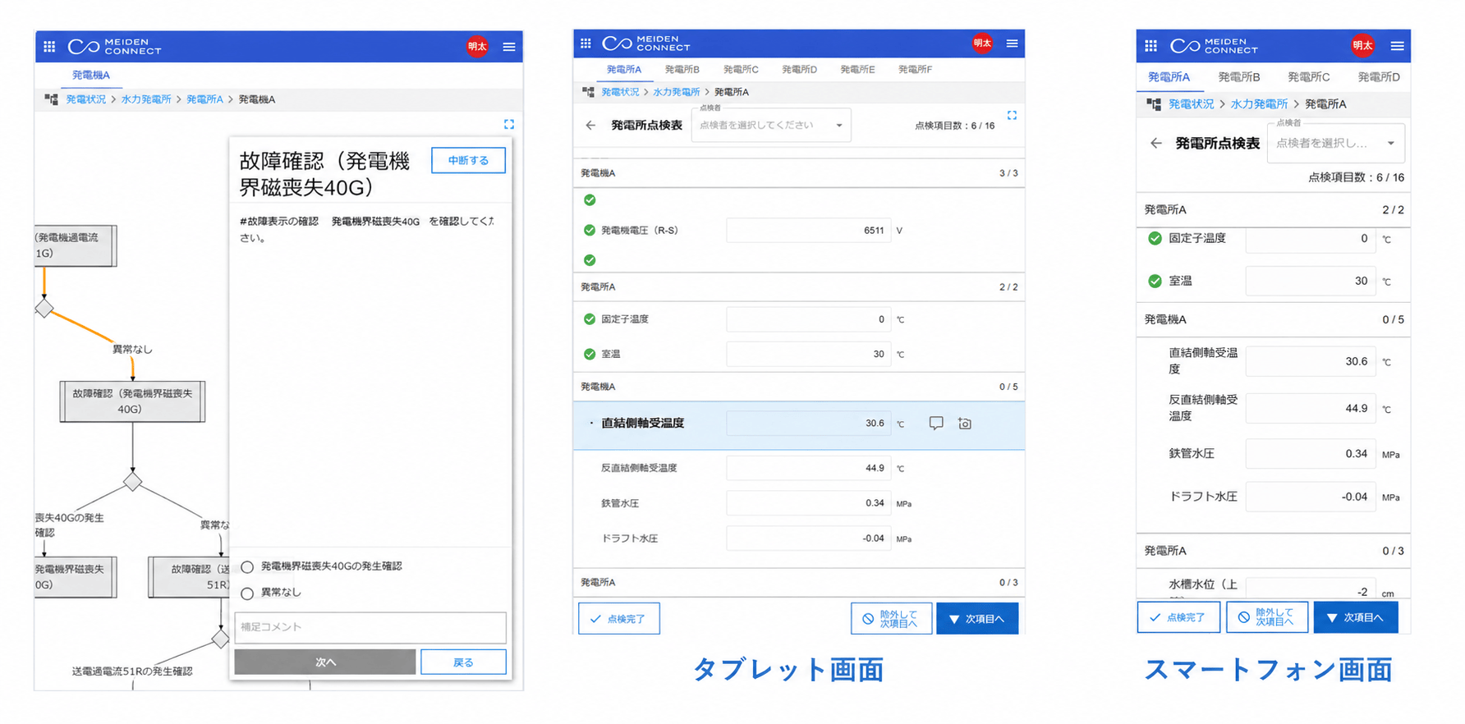The image size is (1465, 724).
Task: Click Meiden Connect logo in tablet screen
Action: tap(646, 44)
